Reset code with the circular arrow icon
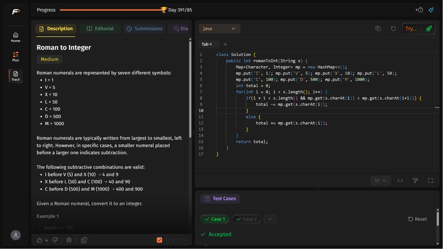443x249 pixels. [x=393, y=28]
